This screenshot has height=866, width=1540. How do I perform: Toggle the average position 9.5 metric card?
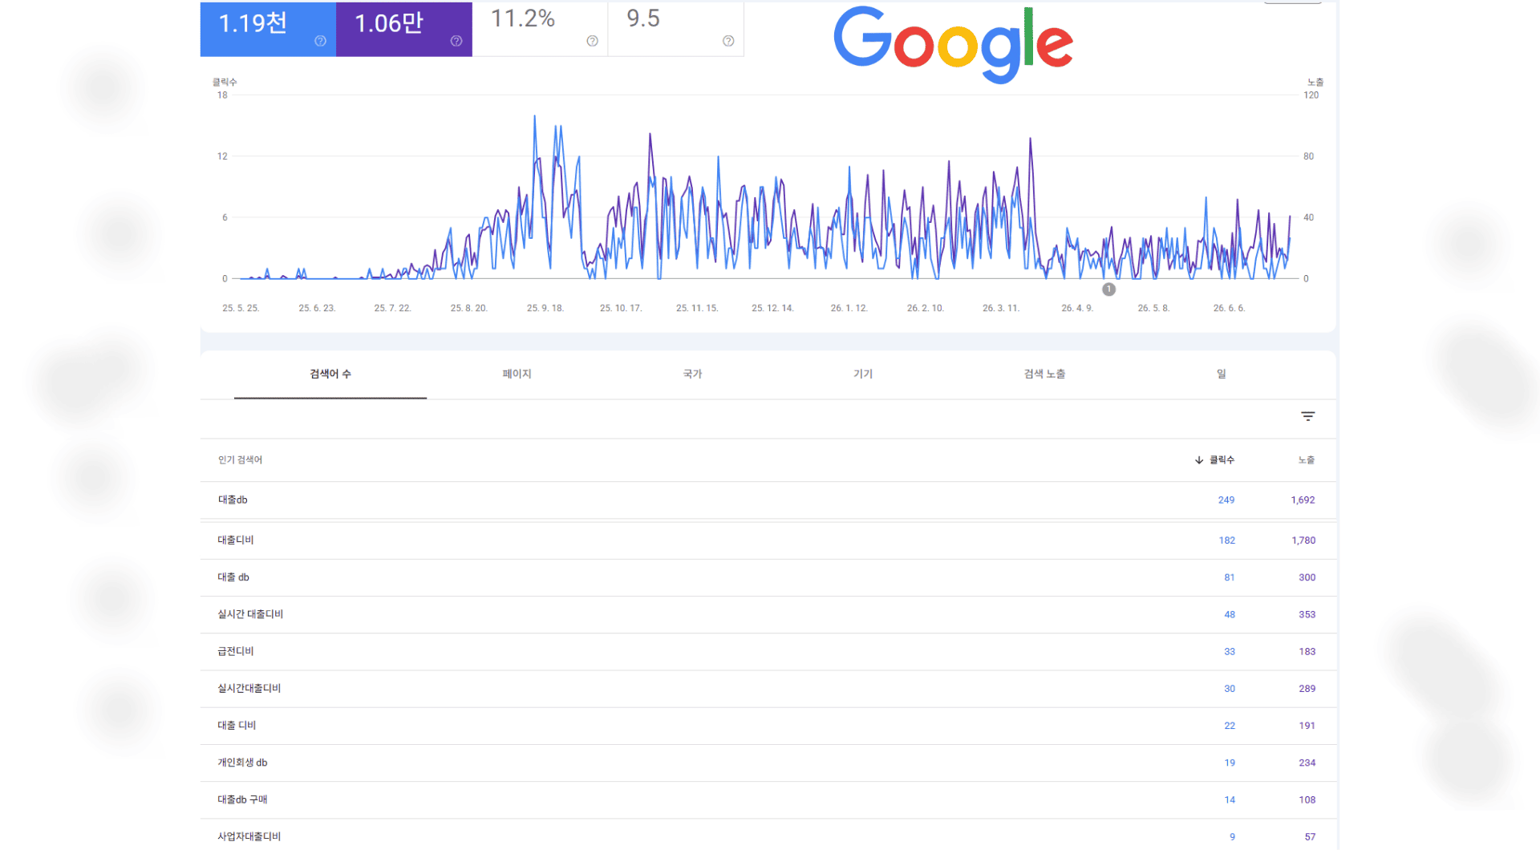(x=676, y=29)
